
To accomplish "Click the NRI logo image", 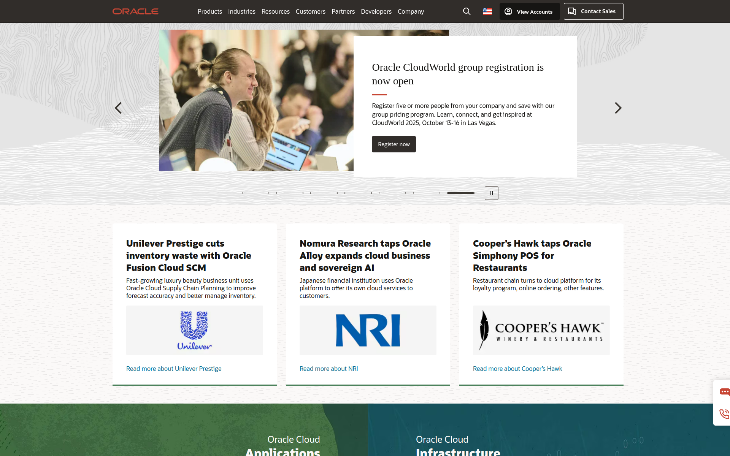I will point(368,330).
